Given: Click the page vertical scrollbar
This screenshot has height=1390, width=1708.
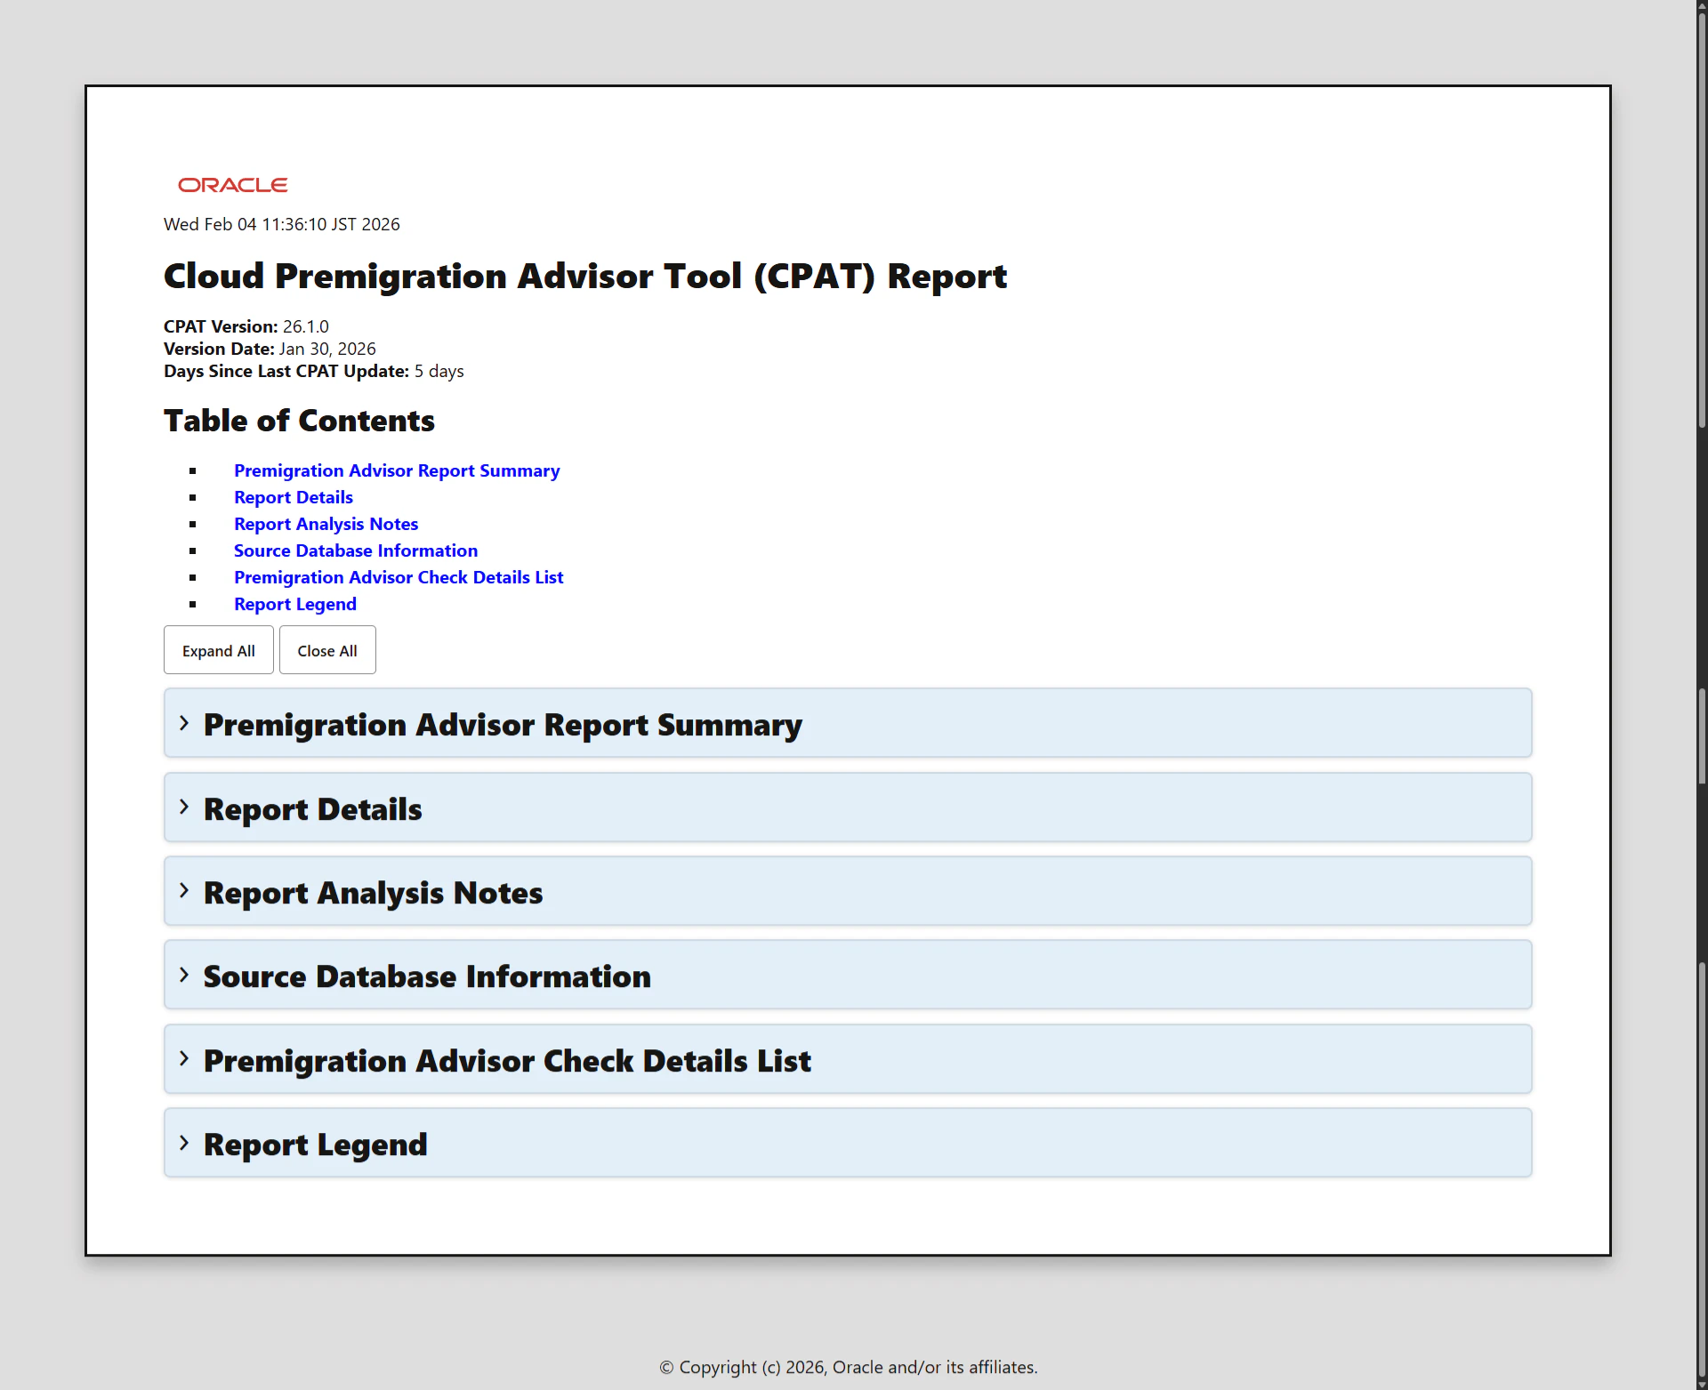Looking at the screenshot, I should point(1702,695).
